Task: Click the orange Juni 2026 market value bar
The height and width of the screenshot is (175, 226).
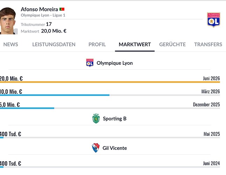Action: tap(110, 82)
